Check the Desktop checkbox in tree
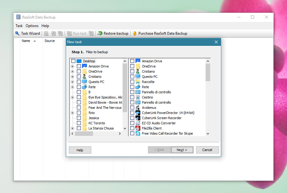 point(73,61)
